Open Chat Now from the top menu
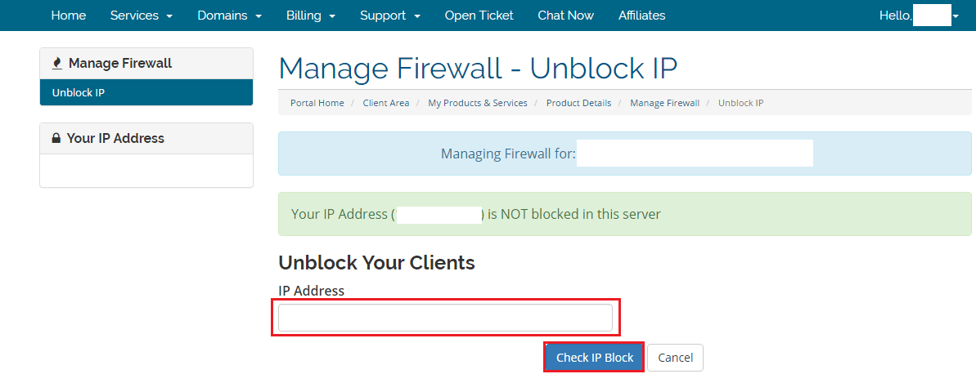The height and width of the screenshot is (374, 976). [x=566, y=16]
